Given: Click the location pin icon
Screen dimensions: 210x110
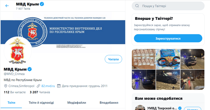Looking at the screenshot, I should [6, 86].
